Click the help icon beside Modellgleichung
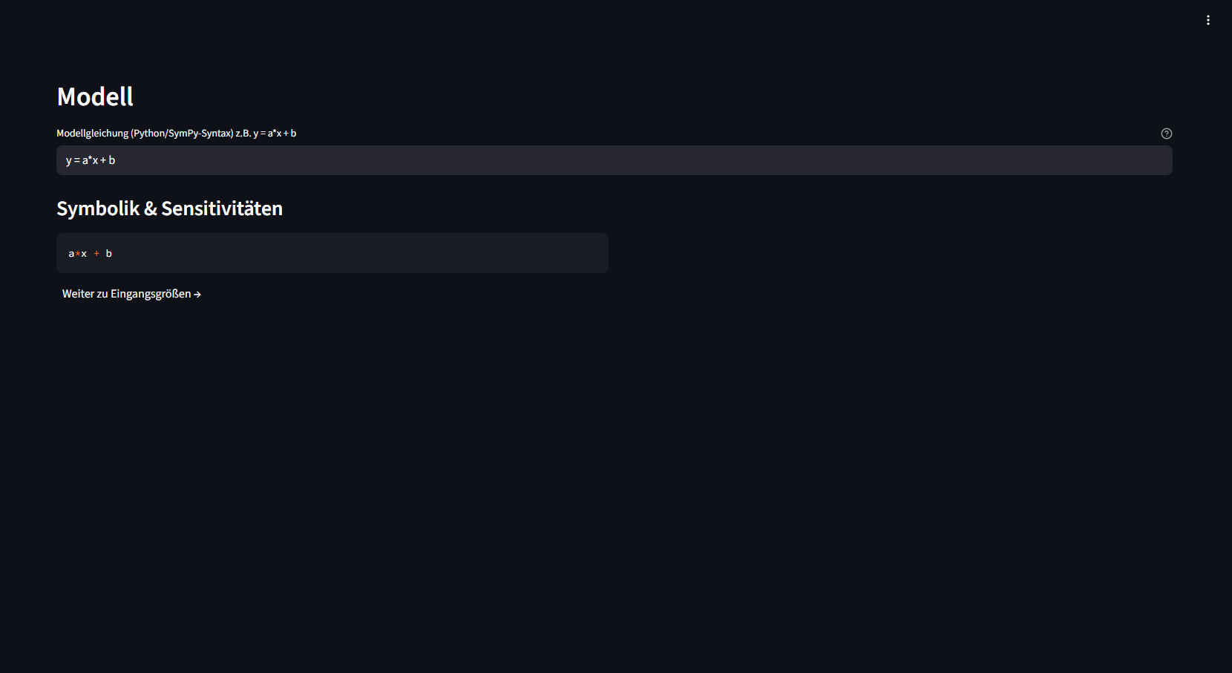The width and height of the screenshot is (1232, 673). tap(1166, 134)
